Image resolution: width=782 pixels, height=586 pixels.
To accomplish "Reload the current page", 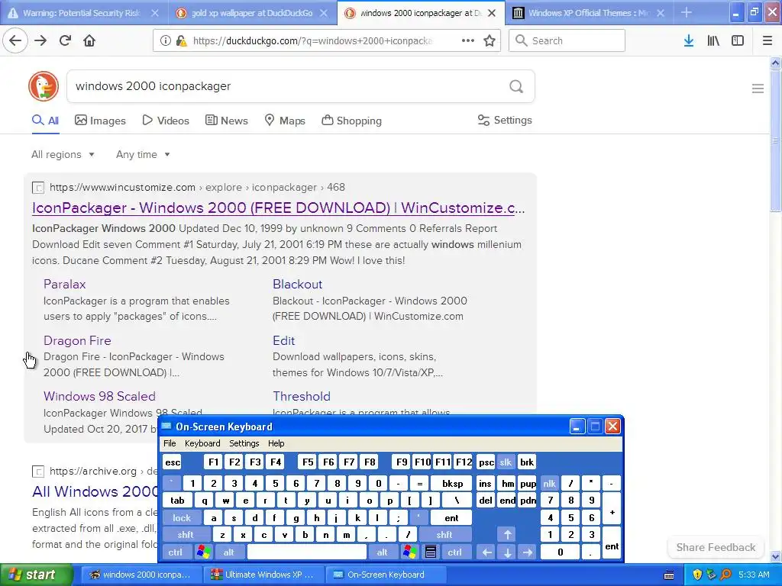I will pyautogui.click(x=66, y=41).
